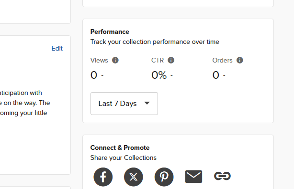Share collection on Facebook
The image size is (294, 189).
(x=103, y=177)
